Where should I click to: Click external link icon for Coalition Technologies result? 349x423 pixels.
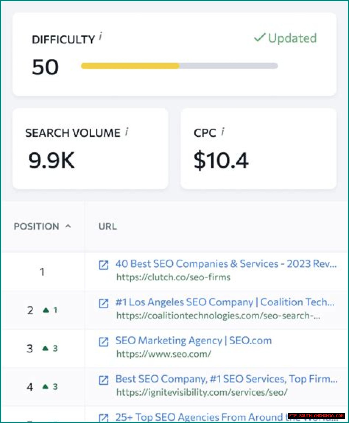click(x=103, y=303)
